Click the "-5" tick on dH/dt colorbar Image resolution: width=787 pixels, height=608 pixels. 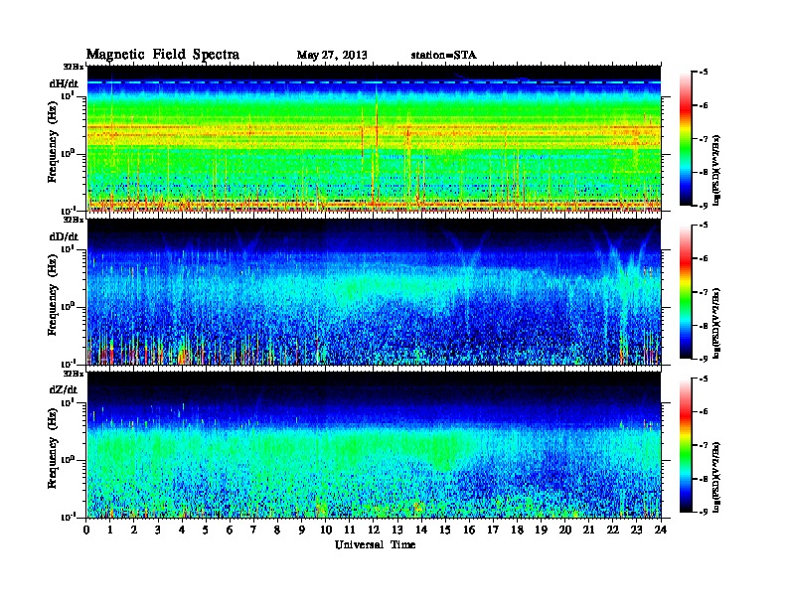704,73
